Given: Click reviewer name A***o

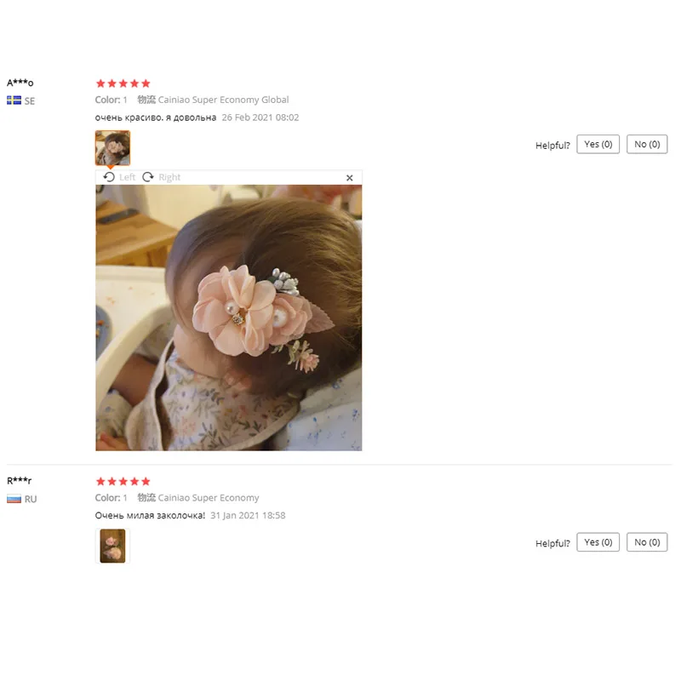Looking at the screenshot, I should [x=20, y=83].
